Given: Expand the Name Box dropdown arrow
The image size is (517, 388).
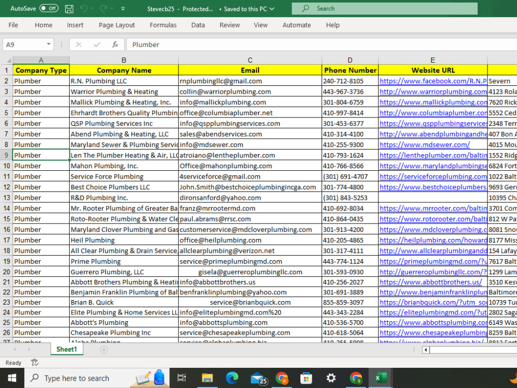Looking at the screenshot, I should [x=49, y=44].
